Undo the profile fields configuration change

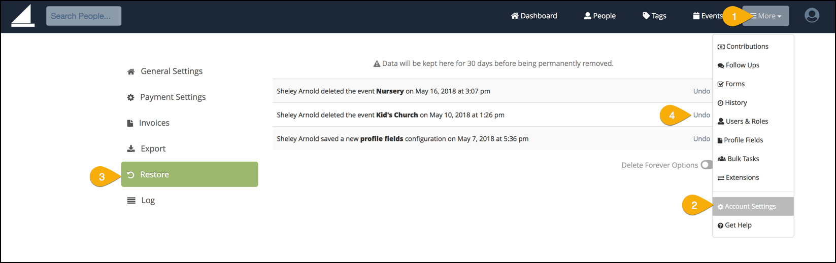[701, 139]
